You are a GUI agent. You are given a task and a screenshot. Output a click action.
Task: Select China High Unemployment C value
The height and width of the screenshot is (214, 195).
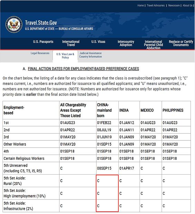point(98,193)
